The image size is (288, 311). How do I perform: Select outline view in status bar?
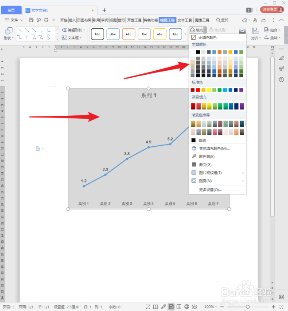coord(179,307)
